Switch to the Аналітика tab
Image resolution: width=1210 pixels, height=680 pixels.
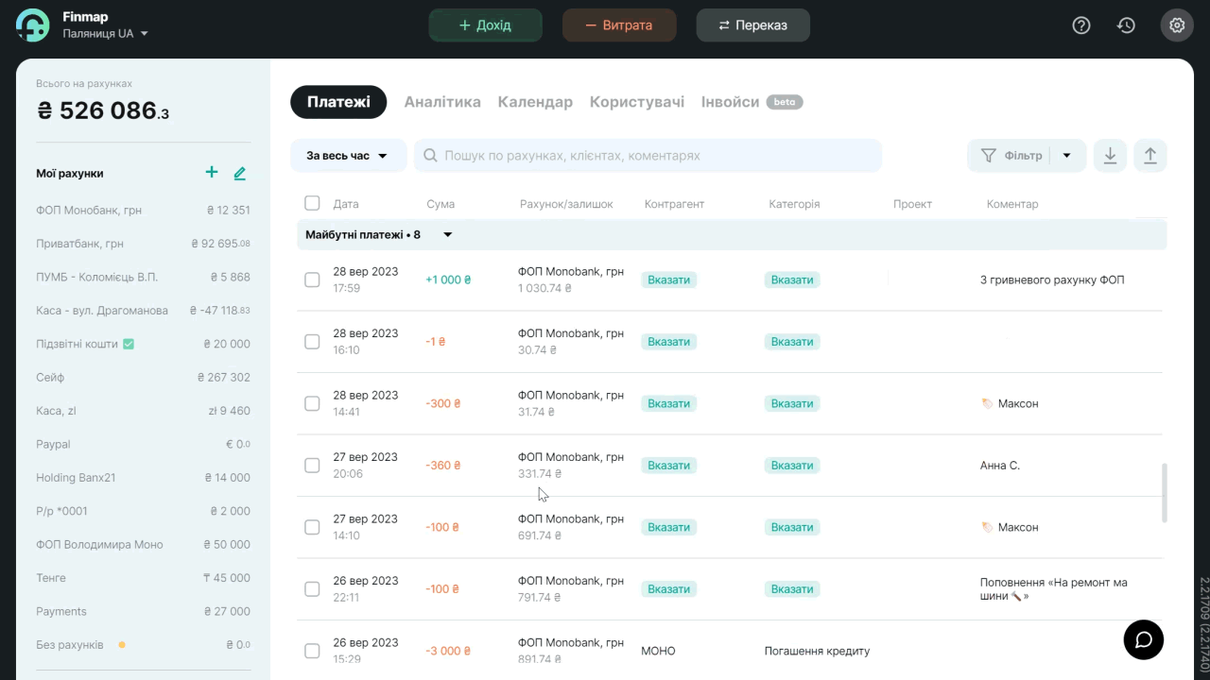(442, 102)
